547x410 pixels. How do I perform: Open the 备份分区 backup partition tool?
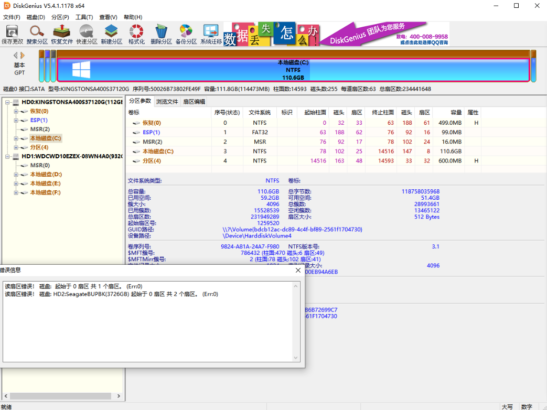point(186,34)
